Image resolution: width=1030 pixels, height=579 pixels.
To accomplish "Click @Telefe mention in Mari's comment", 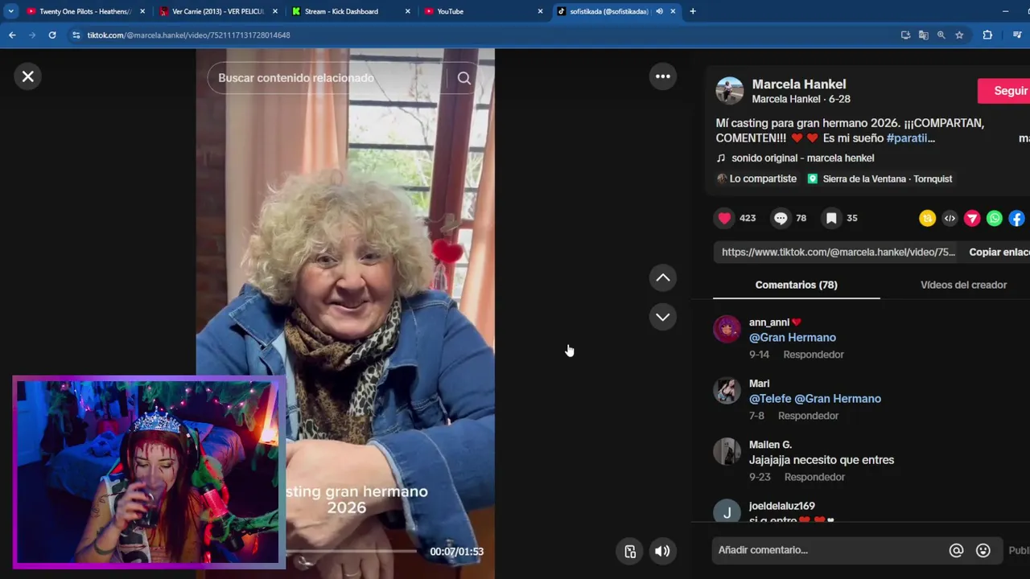I will coord(770,398).
